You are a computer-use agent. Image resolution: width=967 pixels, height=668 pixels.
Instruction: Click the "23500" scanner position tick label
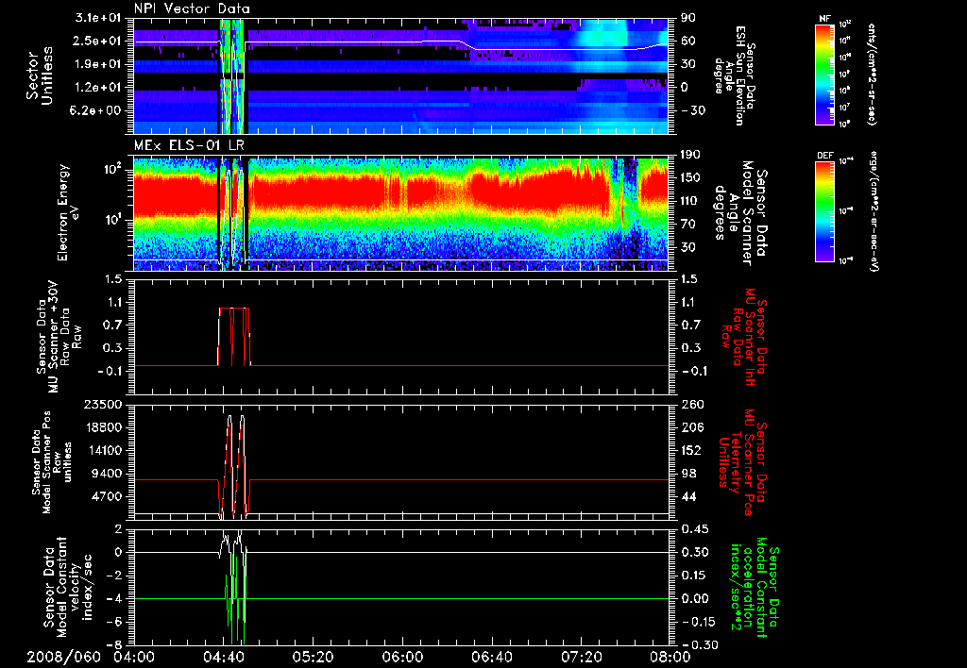pyautogui.click(x=104, y=405)
